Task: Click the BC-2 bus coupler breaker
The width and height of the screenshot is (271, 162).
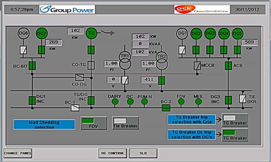Action: [x=166, y=108]
